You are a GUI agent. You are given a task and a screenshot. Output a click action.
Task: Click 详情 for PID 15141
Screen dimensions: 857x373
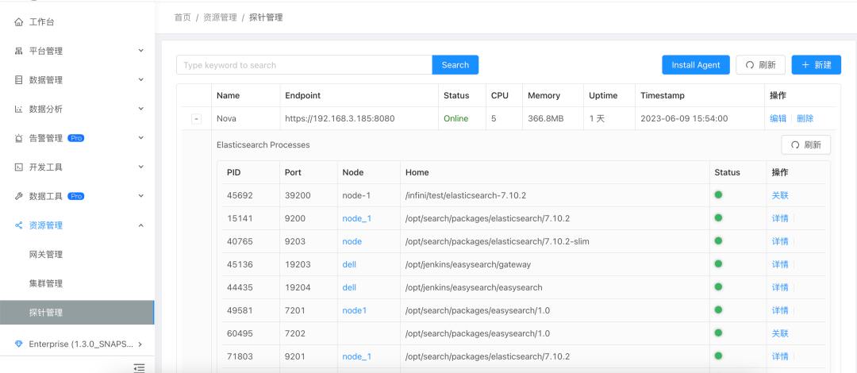tap(780, 218)
